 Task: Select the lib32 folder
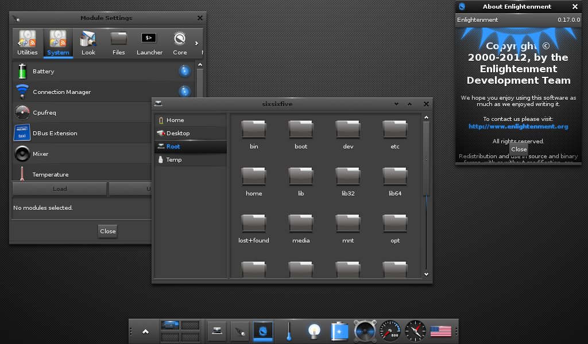coord(348,182)
